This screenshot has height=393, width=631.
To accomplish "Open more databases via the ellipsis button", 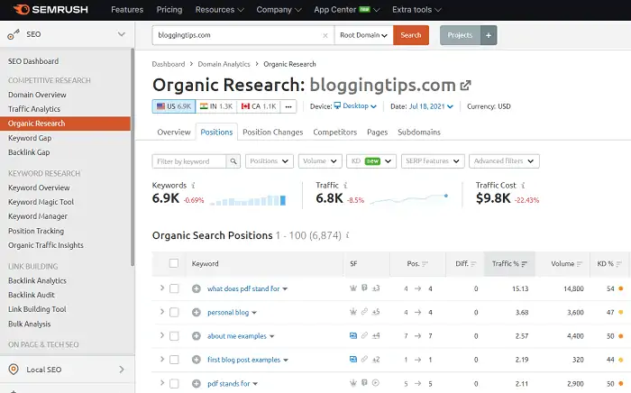I will [288, 106].
